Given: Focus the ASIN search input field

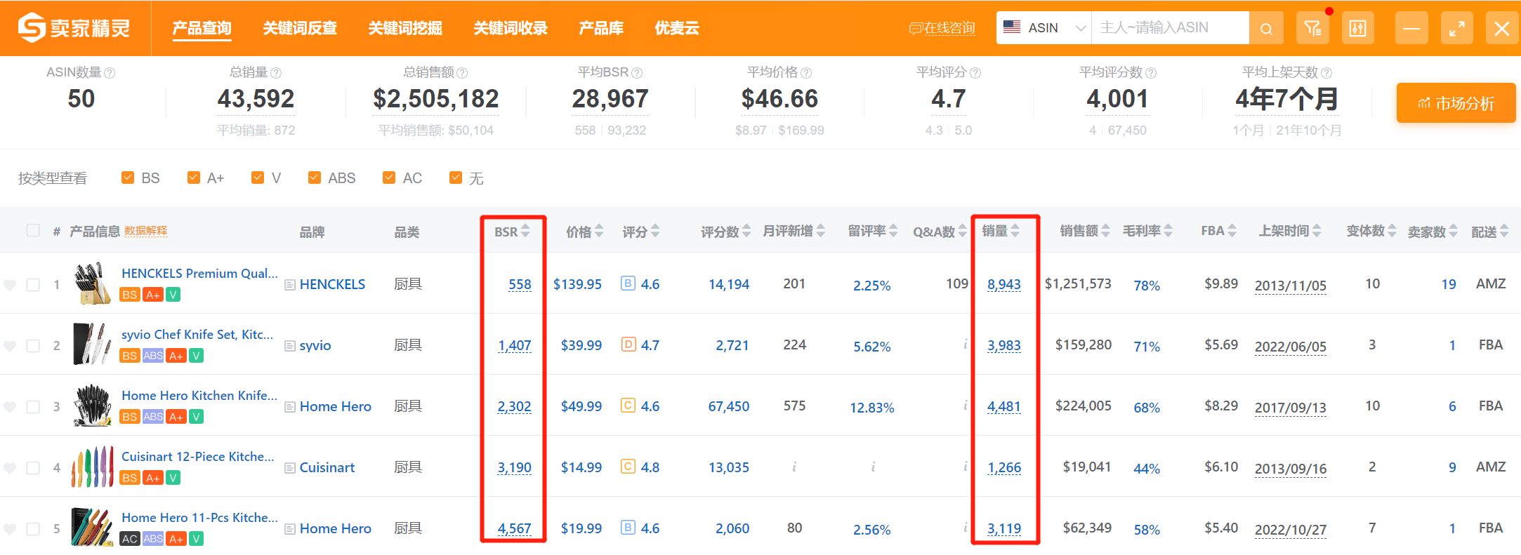Looking at the screenshot, I should point(1171,28).
